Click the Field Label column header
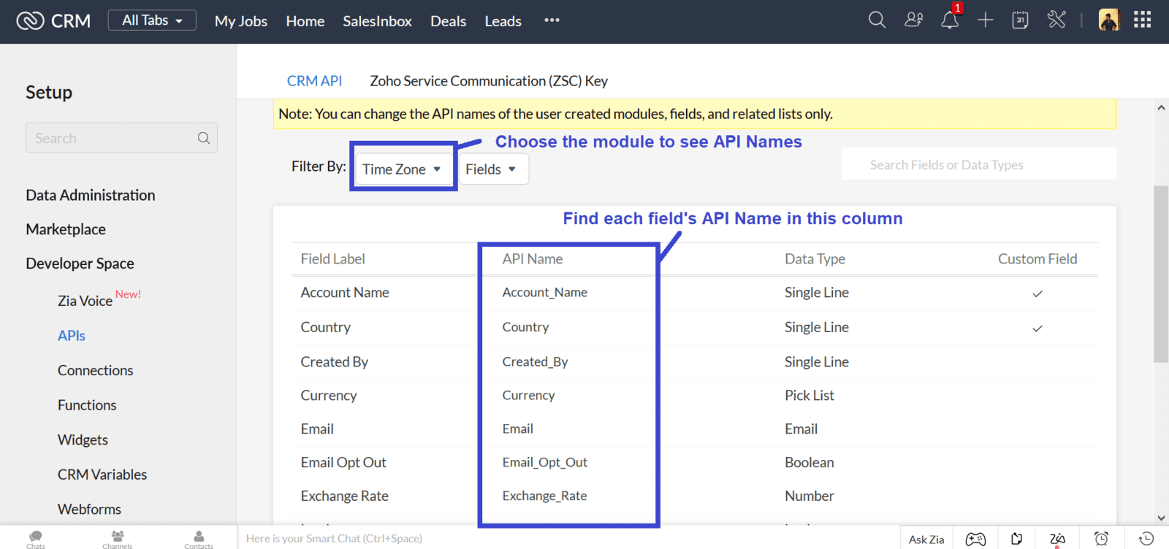 click(332, 258)
